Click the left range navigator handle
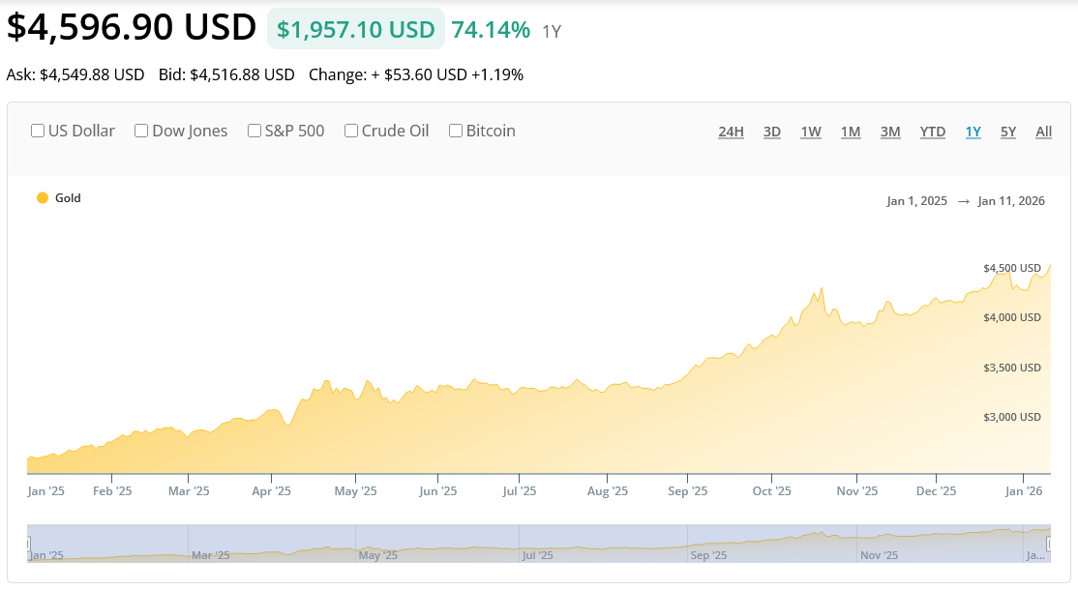Viewport: 1078px width, 590px height. point(29,544)
